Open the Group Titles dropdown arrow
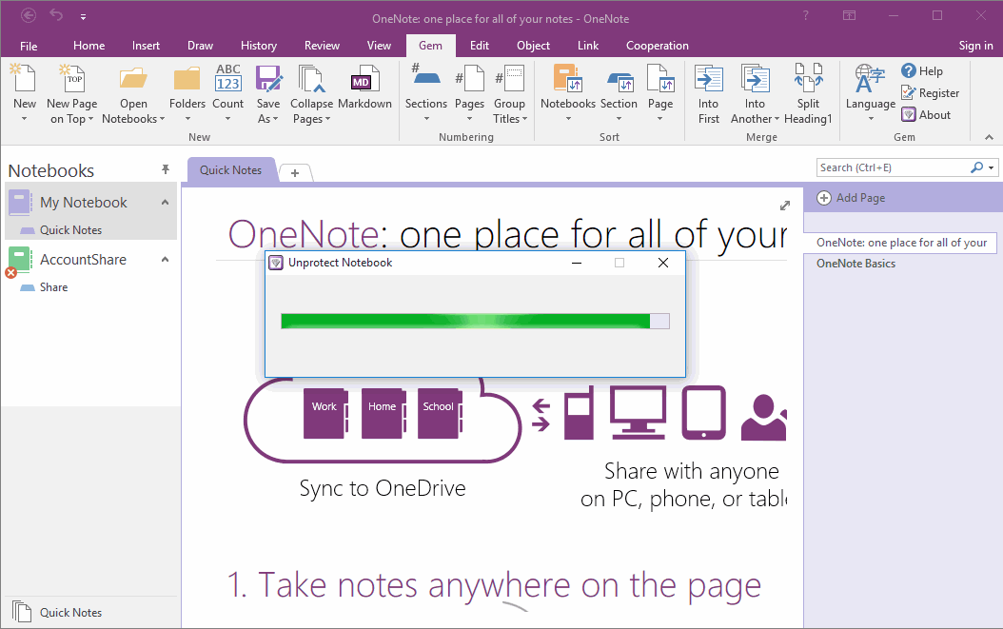1003x629 pixels. pos(524,119)
